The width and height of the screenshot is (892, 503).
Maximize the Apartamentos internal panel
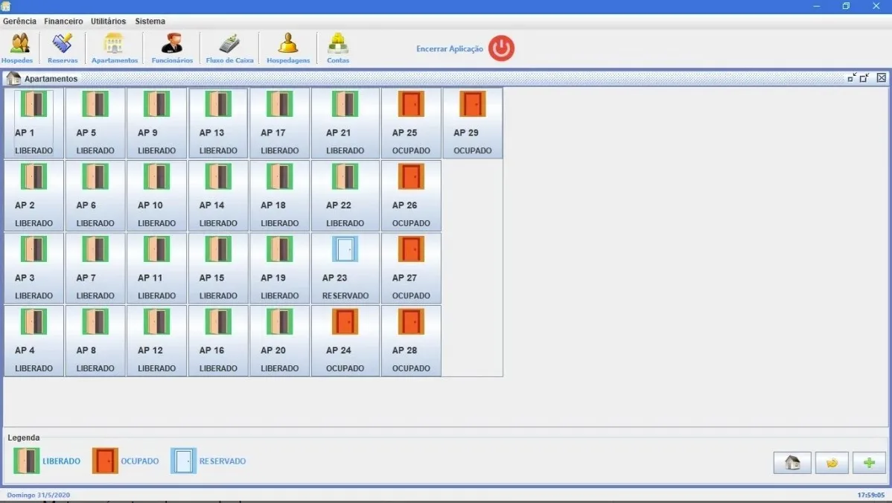coord(864,78)
